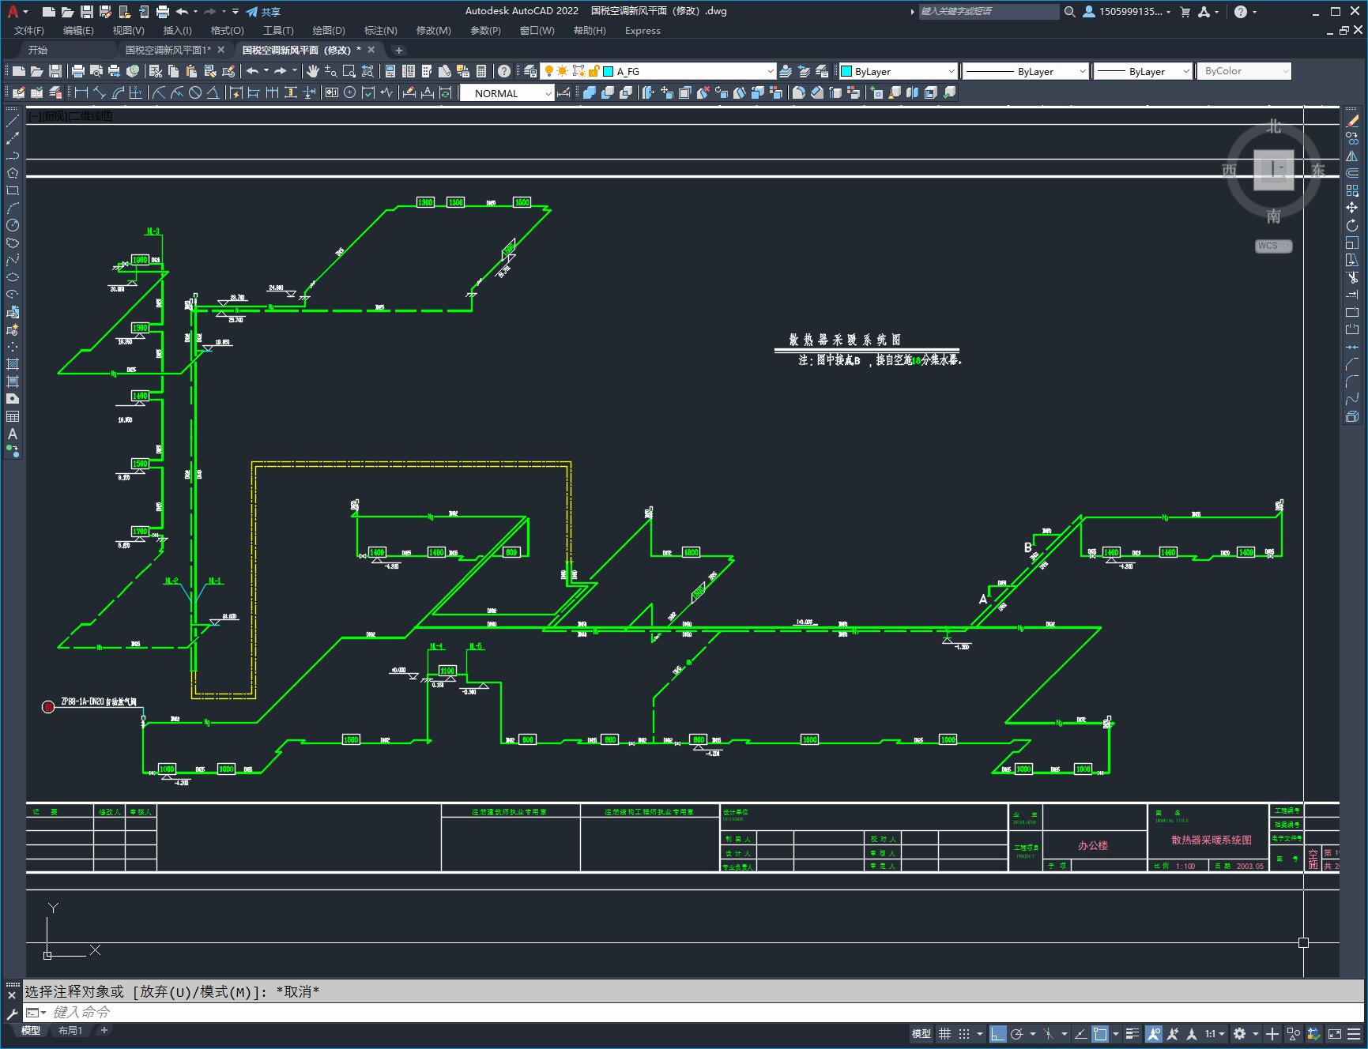The width and height of the screenshot is (1368, 1049).
Task: Expand the quick access toolbar customize arrow
Action: (x=236, y=12)
